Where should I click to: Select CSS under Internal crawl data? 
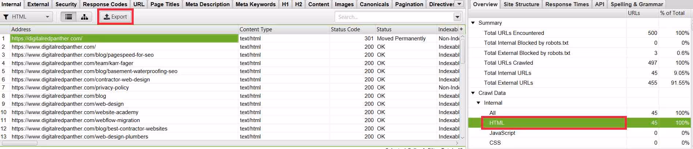point(579,142)
